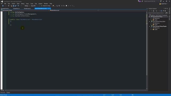Open the Build menu
Viewport: 171px width, 96px height.
18,3
